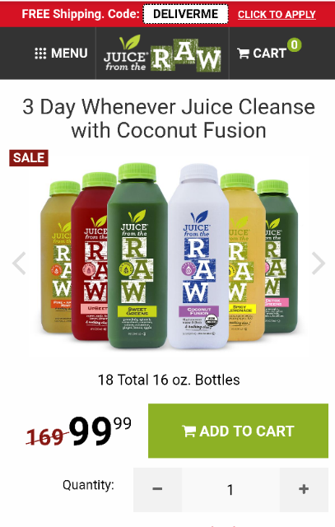This screenshot has width=335, height=527.
Task: Click the white Coconut Fusion bottle
Action: click(198, 256)
